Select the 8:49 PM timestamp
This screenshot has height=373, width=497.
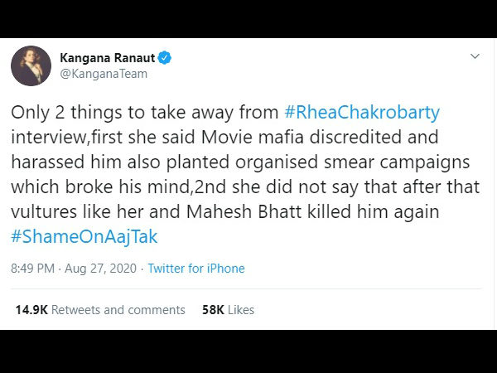tap(32, 269)
